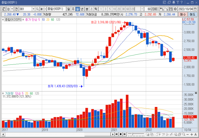Screen dimensions: 199x138
Task: Click the stop square button
Action: [121, 134]
